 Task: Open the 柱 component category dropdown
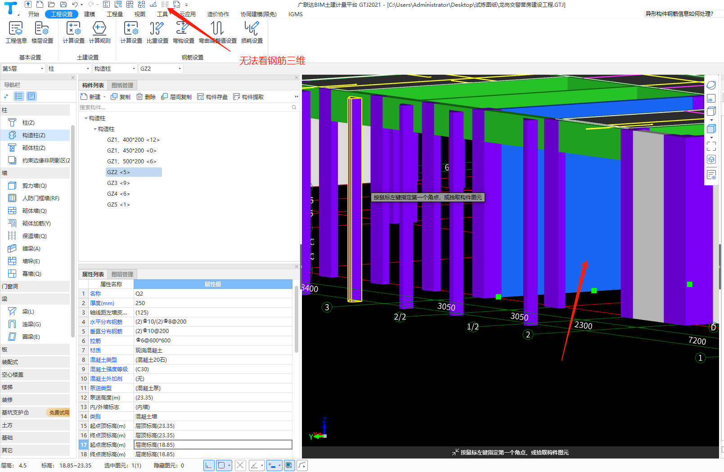click(69, 68)
